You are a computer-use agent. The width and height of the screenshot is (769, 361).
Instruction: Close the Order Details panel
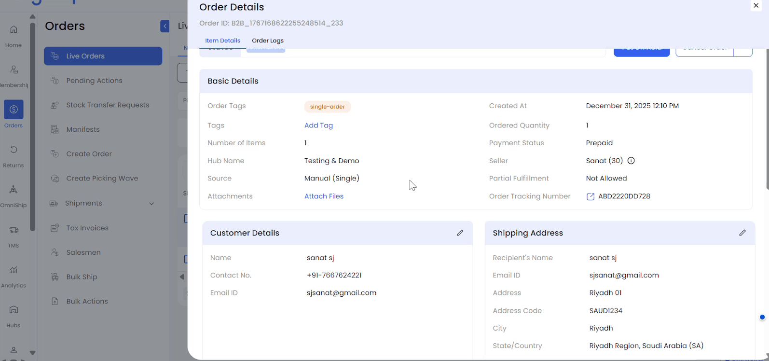tap(756, 6)
